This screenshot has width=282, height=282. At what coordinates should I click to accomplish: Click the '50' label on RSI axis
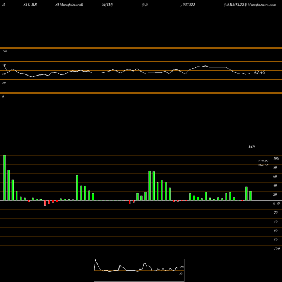[x=4, y=74]
